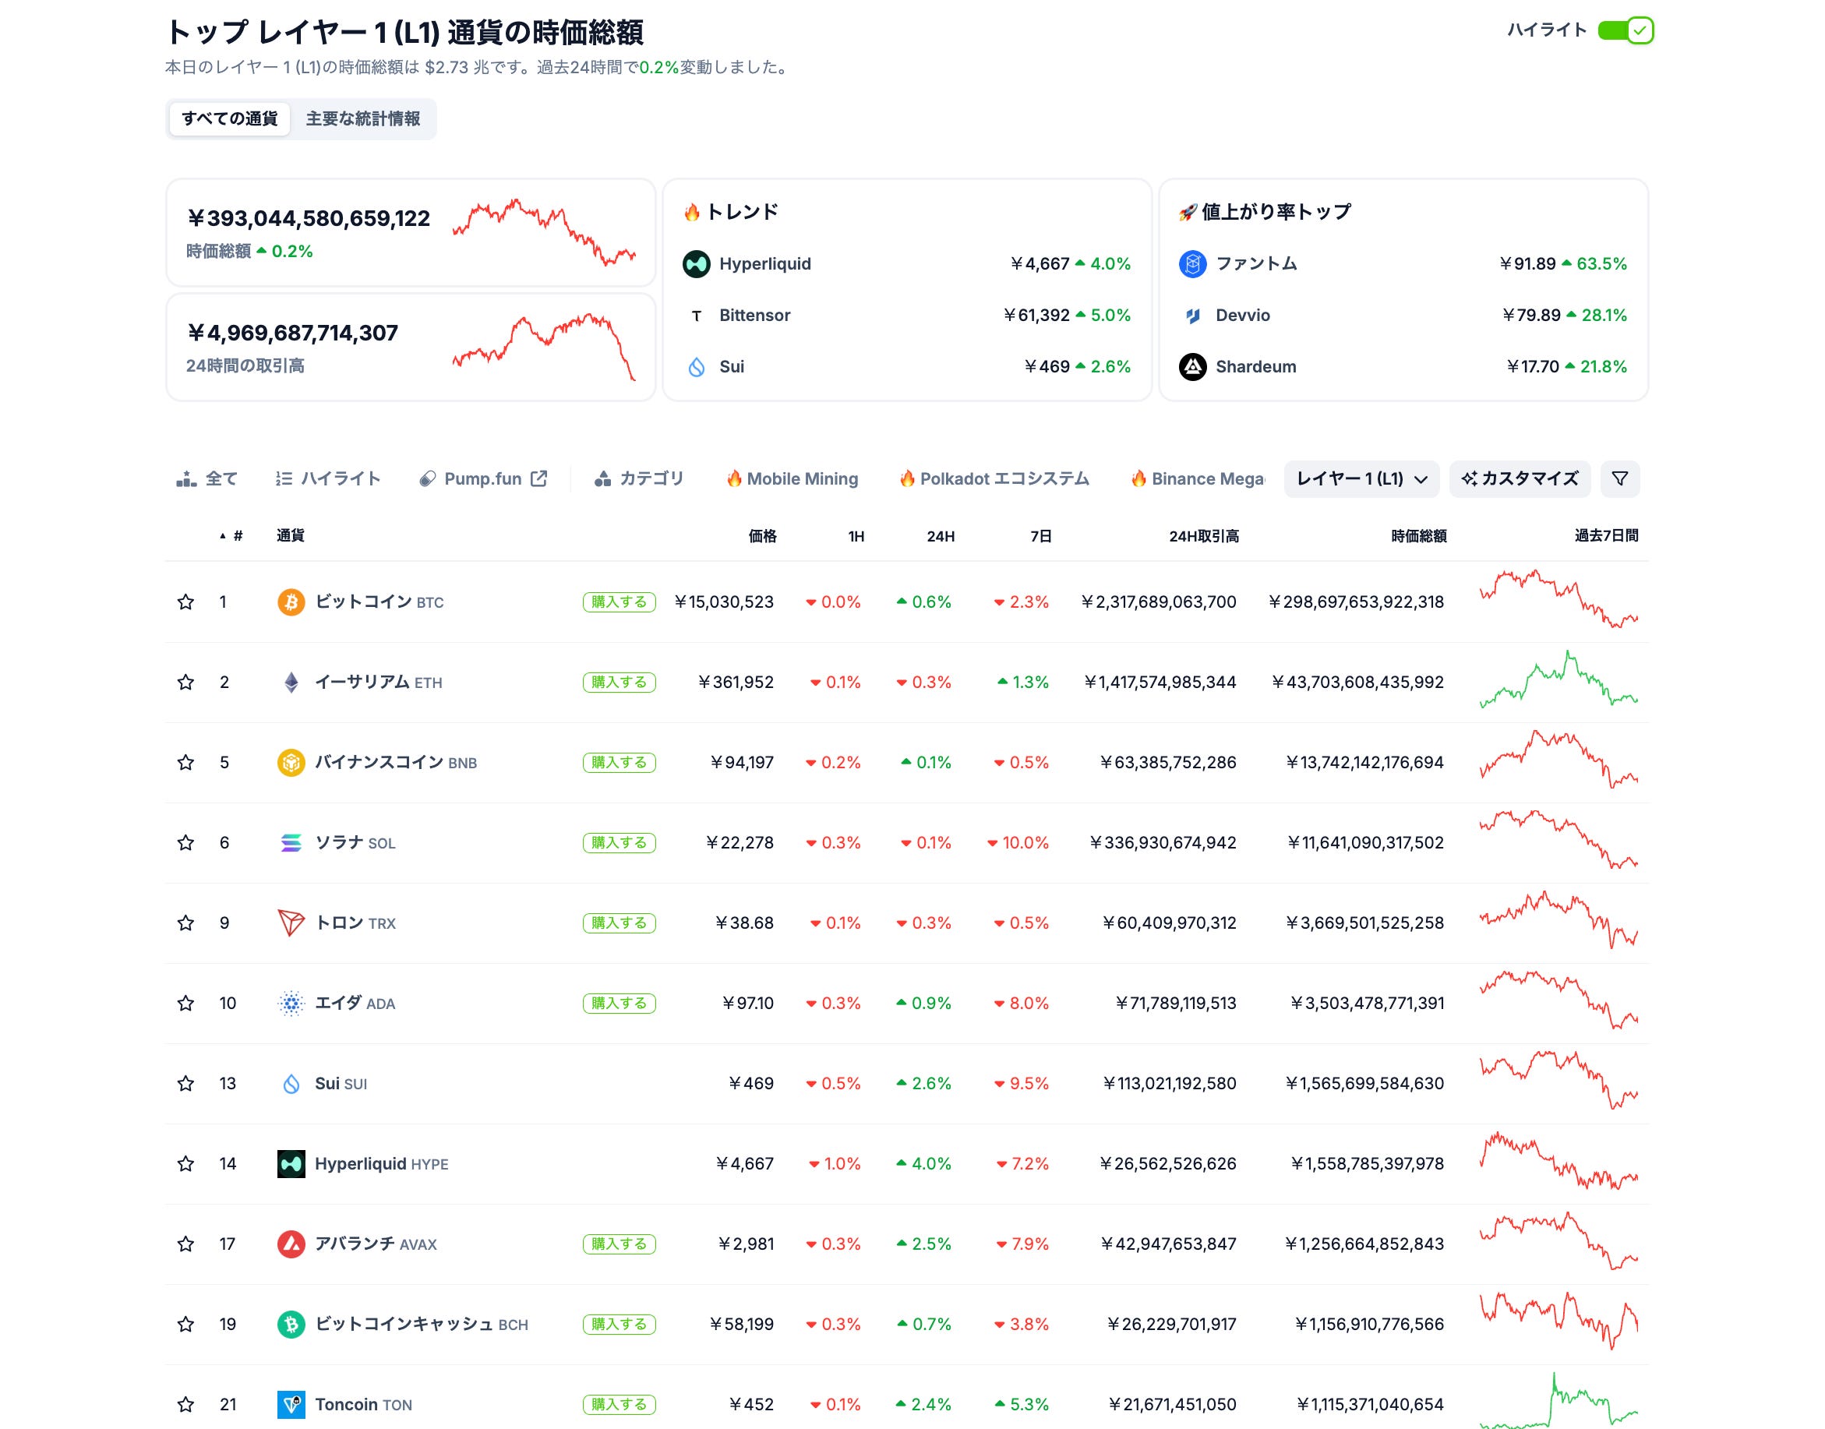Screen dimensions: 1825x1429
Task: Click the Tron TRX logo icon
Action: (291, 923)
